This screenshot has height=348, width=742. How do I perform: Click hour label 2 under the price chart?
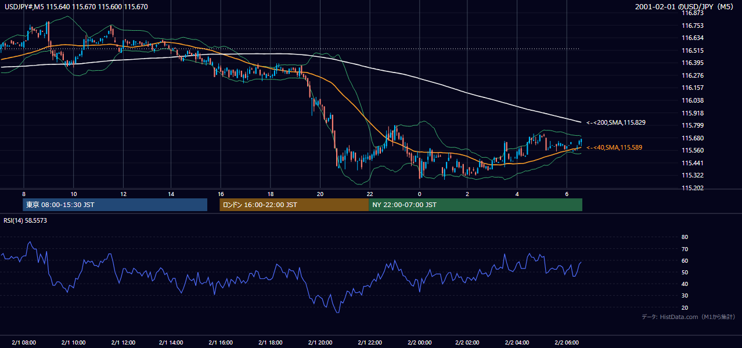467,194
